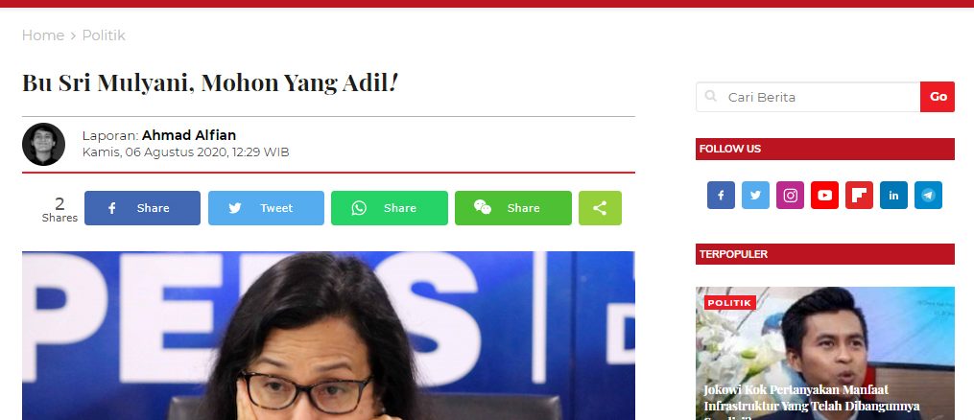Go to Home breadcrumb
This screenshot has height=420, width=974.
pos(43,35)
